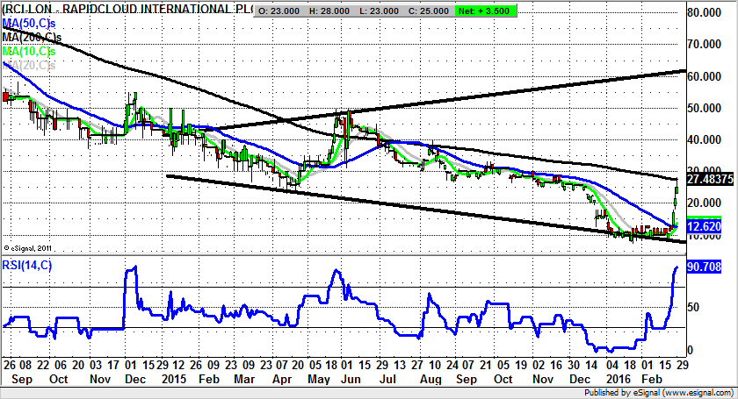Click the eSignal 2011 copyright text
The height and width of the screenshot is (399, 738).
coord(30,248)
